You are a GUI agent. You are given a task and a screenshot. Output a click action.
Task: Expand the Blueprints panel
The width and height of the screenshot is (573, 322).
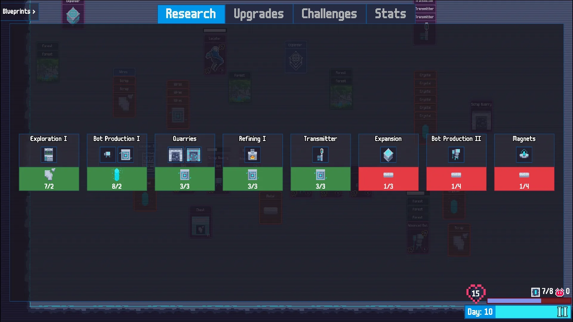[x=19, y=11]
